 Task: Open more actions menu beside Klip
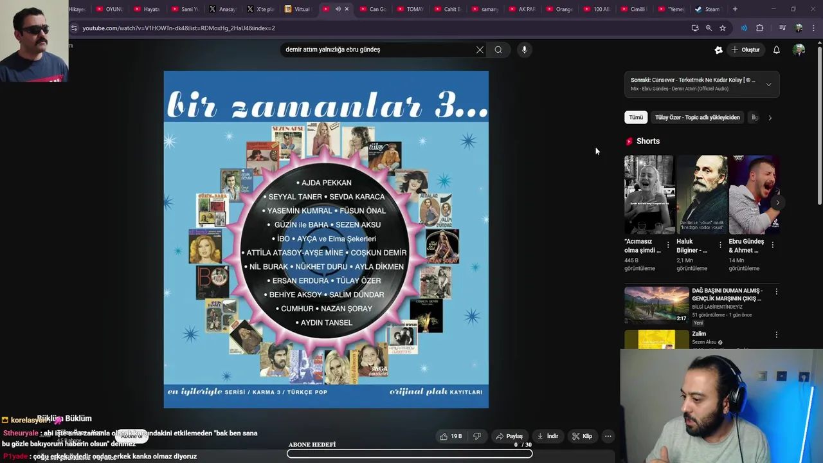[x=608, y=436]
